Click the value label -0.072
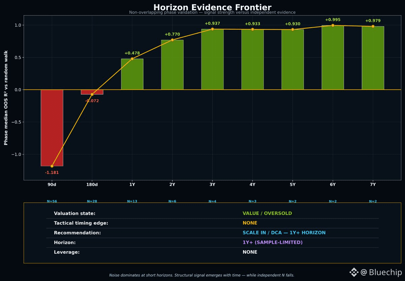This screenshot has width=405, height=281. 92,101
